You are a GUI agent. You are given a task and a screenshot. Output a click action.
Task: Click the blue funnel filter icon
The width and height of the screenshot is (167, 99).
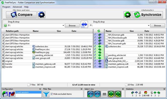[46, 94]
